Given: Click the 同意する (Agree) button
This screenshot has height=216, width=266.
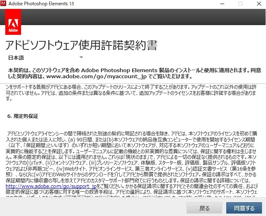Looking at the screenshot, I should pos(244,208).
